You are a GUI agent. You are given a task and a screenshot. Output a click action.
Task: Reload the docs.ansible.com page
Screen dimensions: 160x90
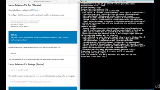[x=57, y=2]
